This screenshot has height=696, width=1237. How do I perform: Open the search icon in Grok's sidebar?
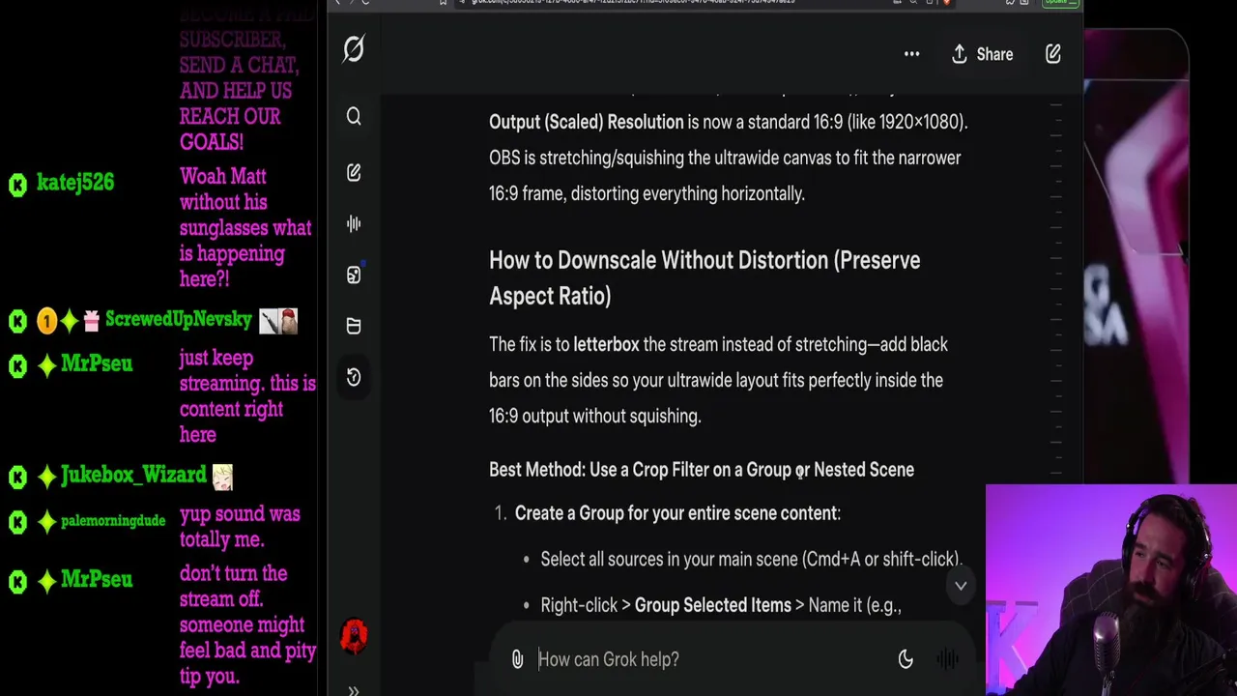click(354, 117)
